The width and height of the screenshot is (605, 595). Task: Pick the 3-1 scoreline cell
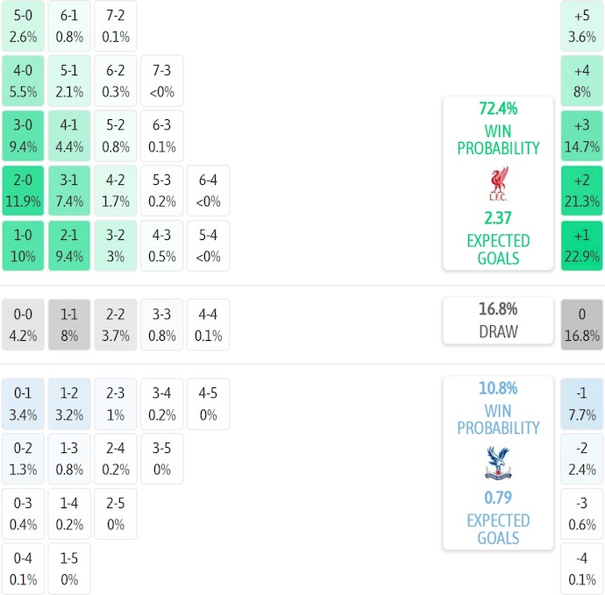(69, 191)
